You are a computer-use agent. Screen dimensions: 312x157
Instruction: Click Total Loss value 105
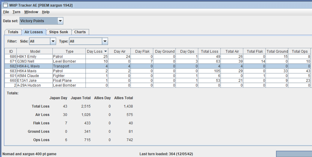click(209, 71)
